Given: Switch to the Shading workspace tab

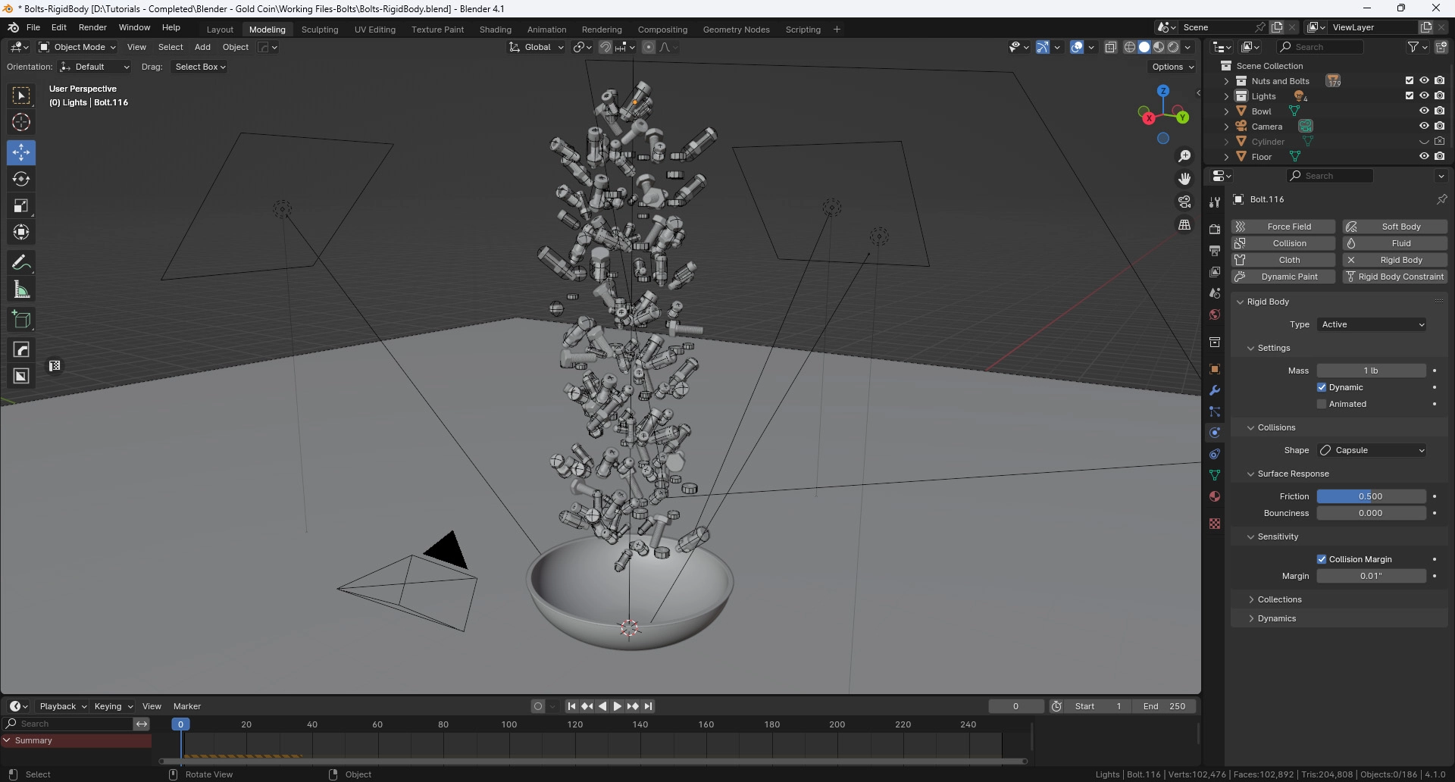Looking at the screenshot, I should [495, 30].
